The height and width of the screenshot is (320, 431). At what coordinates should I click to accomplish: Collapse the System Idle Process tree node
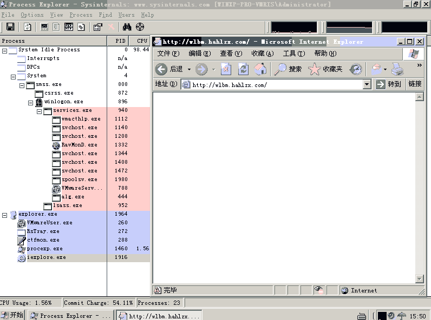point(5,51)
